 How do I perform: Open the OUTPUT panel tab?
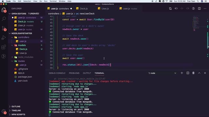click(x=87, y=73)
